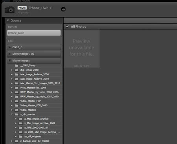Click the digi_inbox_2010 folder icon
This screenshot has height=144, width=177.
tap(17, 70)
